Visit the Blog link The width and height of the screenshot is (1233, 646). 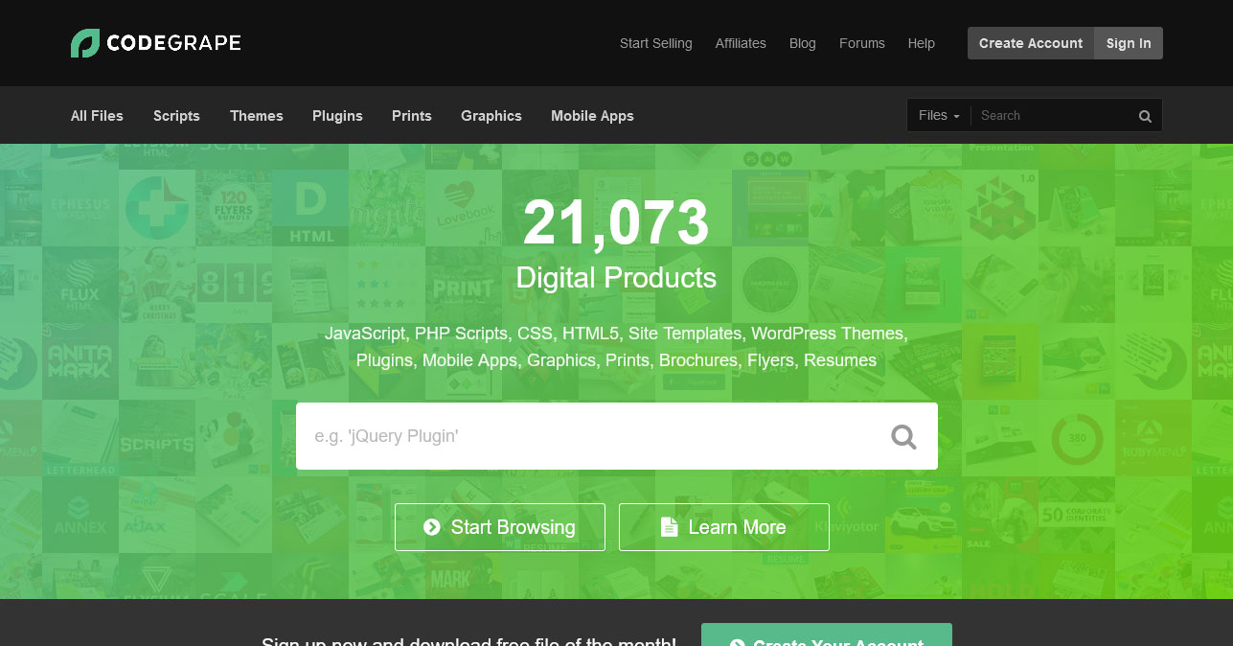[x=803, y=43]
